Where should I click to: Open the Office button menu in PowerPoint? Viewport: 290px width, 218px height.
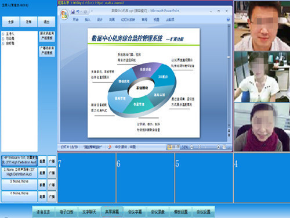pos(64,15)
